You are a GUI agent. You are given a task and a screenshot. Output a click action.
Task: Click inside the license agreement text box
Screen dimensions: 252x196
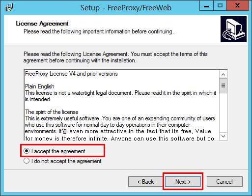click(122, 105)
